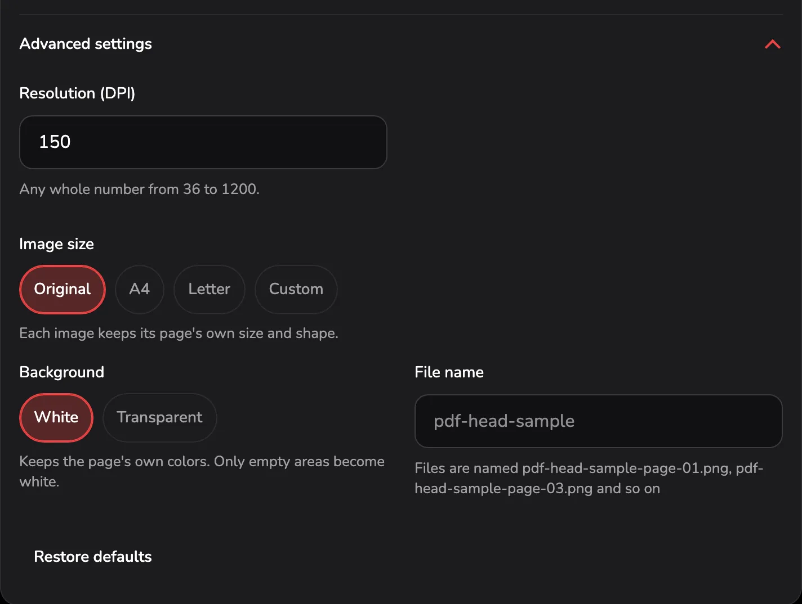
Task: Click the Restore defaults button
Action: pyautogui.click(x=93, y=557)
